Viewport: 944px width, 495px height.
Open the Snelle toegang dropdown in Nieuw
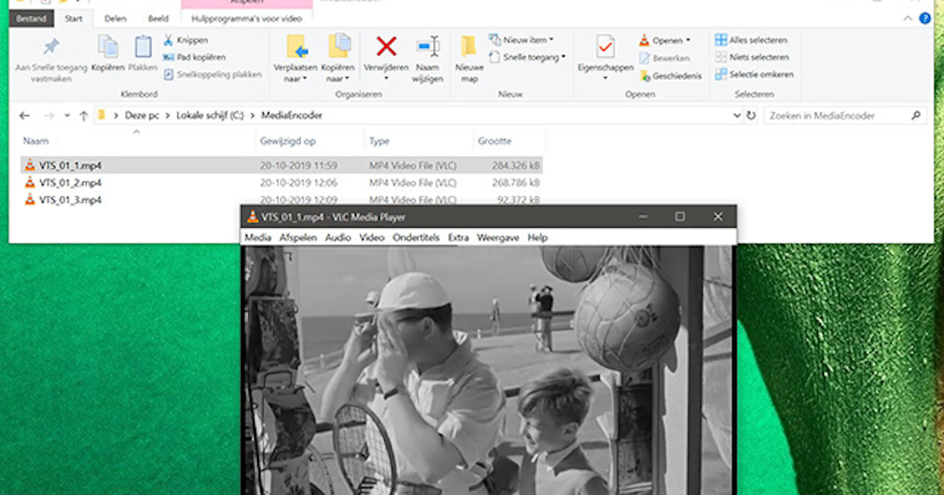527,57
